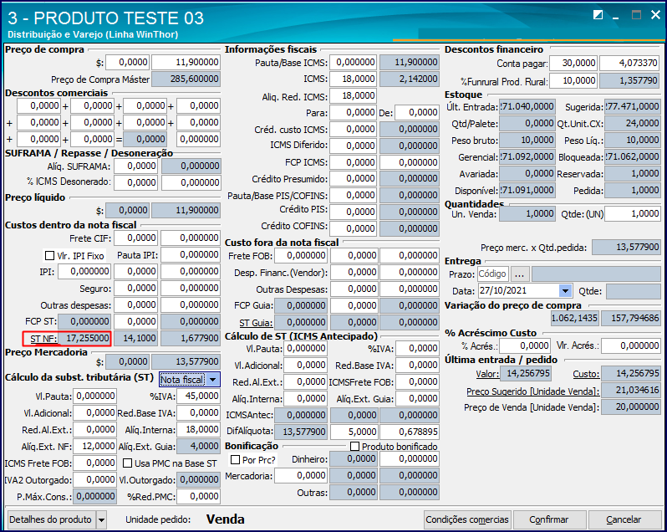Click the FCP ICMS percent field
The image size is (667, 532).
[x=353, y=162]
